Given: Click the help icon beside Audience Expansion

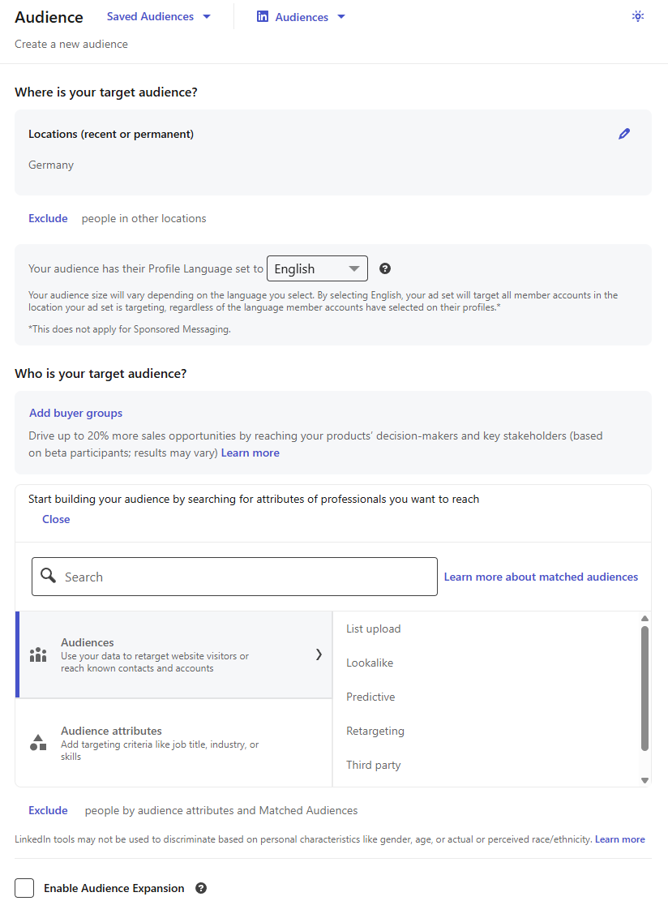Looking at the screenshot, I should [201, 888].
